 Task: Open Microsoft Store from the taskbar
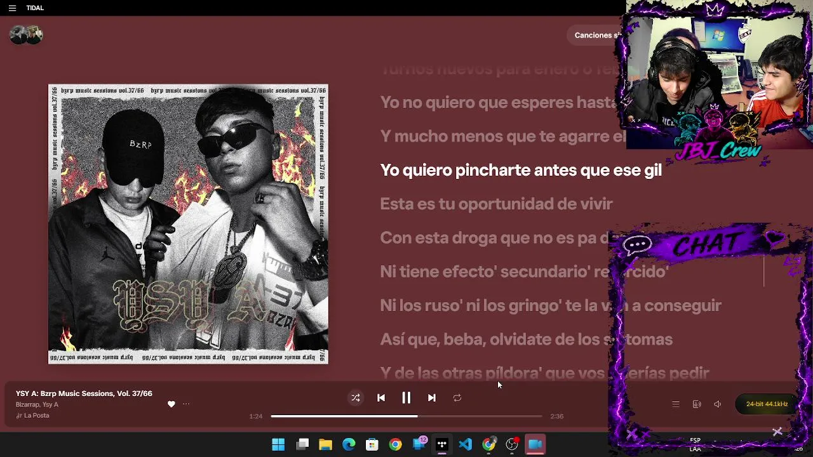click(372, 444)
